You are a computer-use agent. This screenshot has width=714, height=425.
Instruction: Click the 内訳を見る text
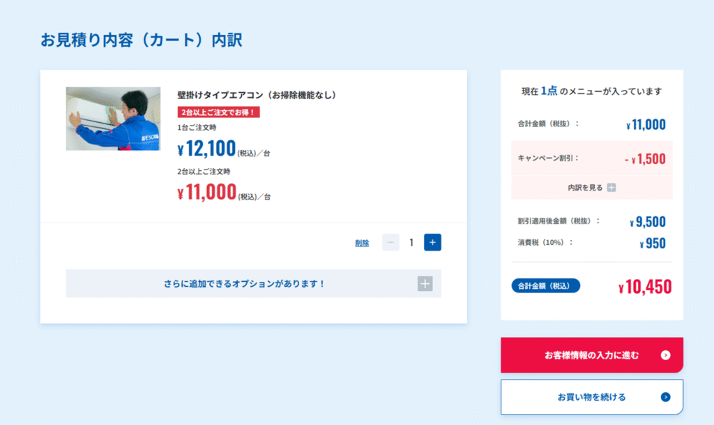pyautogui.click(x=585, y=188)
